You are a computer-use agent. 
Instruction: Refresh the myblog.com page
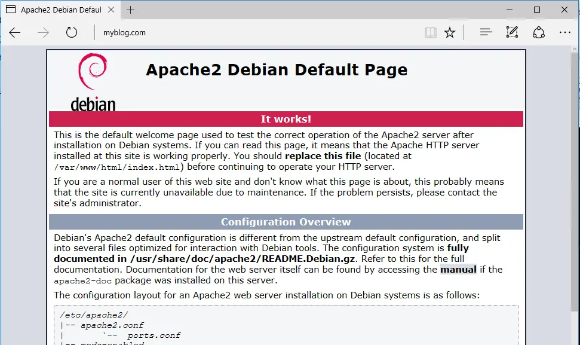(72, 32)
